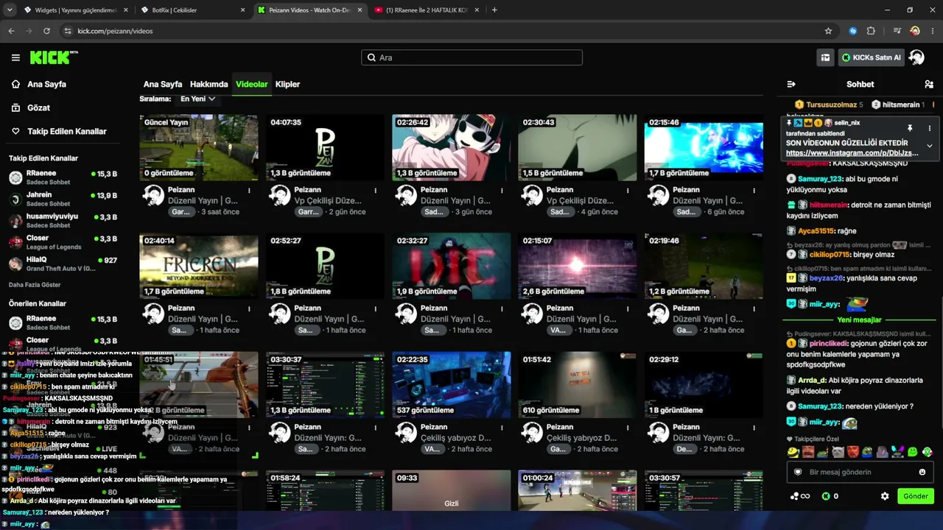Go back to the previous page

11,31
